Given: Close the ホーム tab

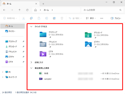Looking at the screenshot, I should coord(36,4).
